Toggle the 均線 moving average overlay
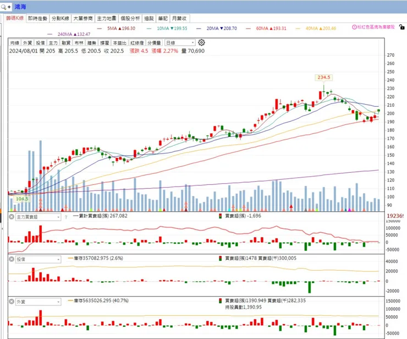407x339 pixels. click(x=15, y=43)
